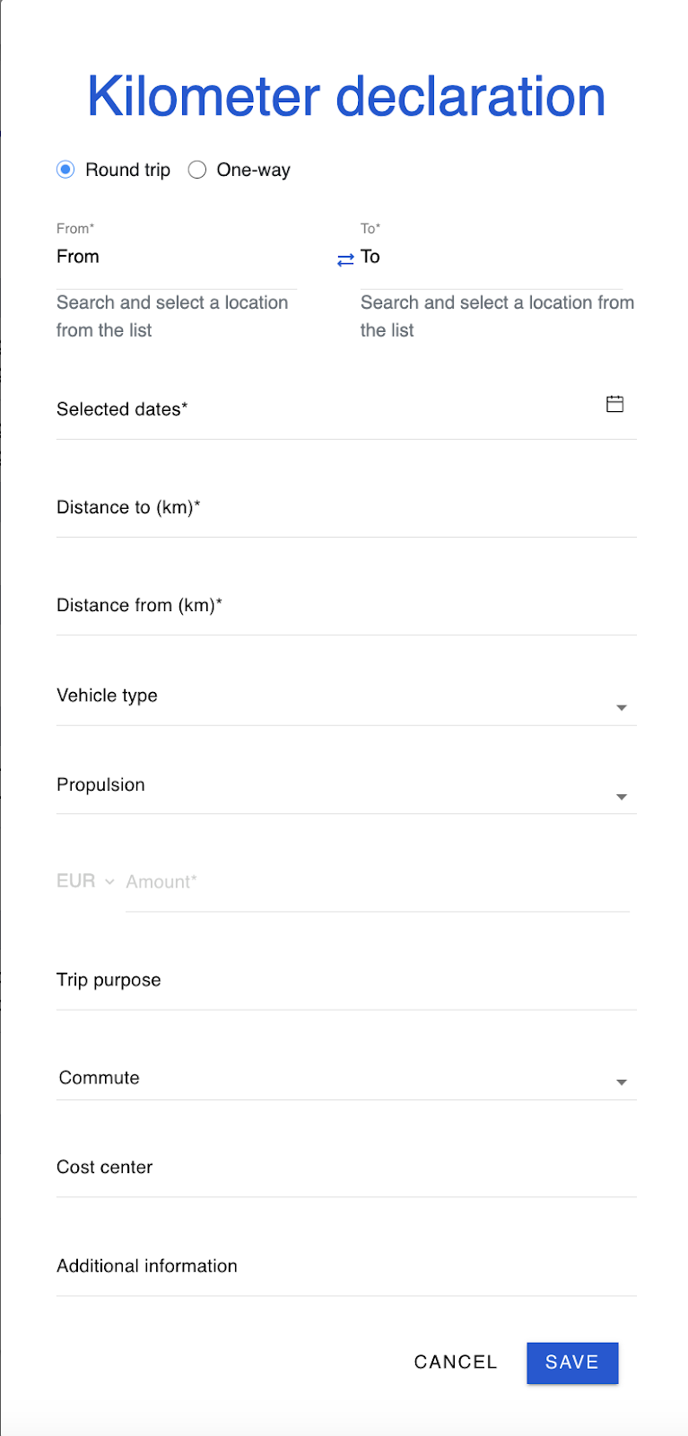688x1436 pixels.
Task: Focus the From location input field
Action: pos(177,258)
